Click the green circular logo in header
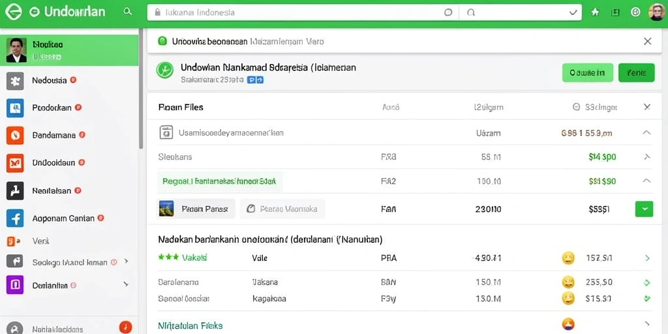 click(13, 12)
